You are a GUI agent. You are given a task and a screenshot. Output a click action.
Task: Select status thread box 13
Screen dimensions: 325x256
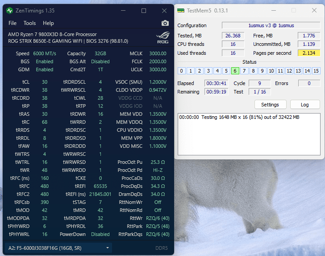(298, 71)
